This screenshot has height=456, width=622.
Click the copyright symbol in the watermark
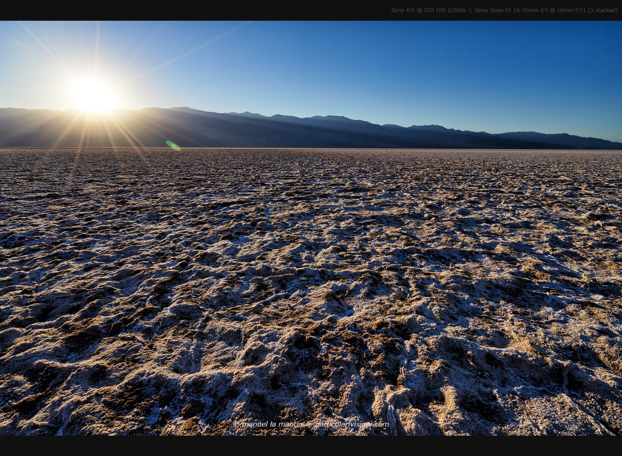[x=237, y=424]
